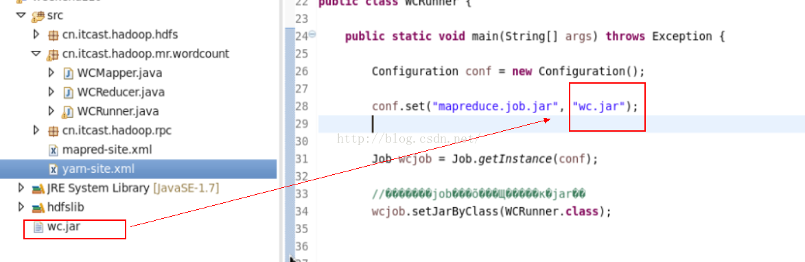
Task: Expand the WCMapper.java node
Action: coord(51,72)
